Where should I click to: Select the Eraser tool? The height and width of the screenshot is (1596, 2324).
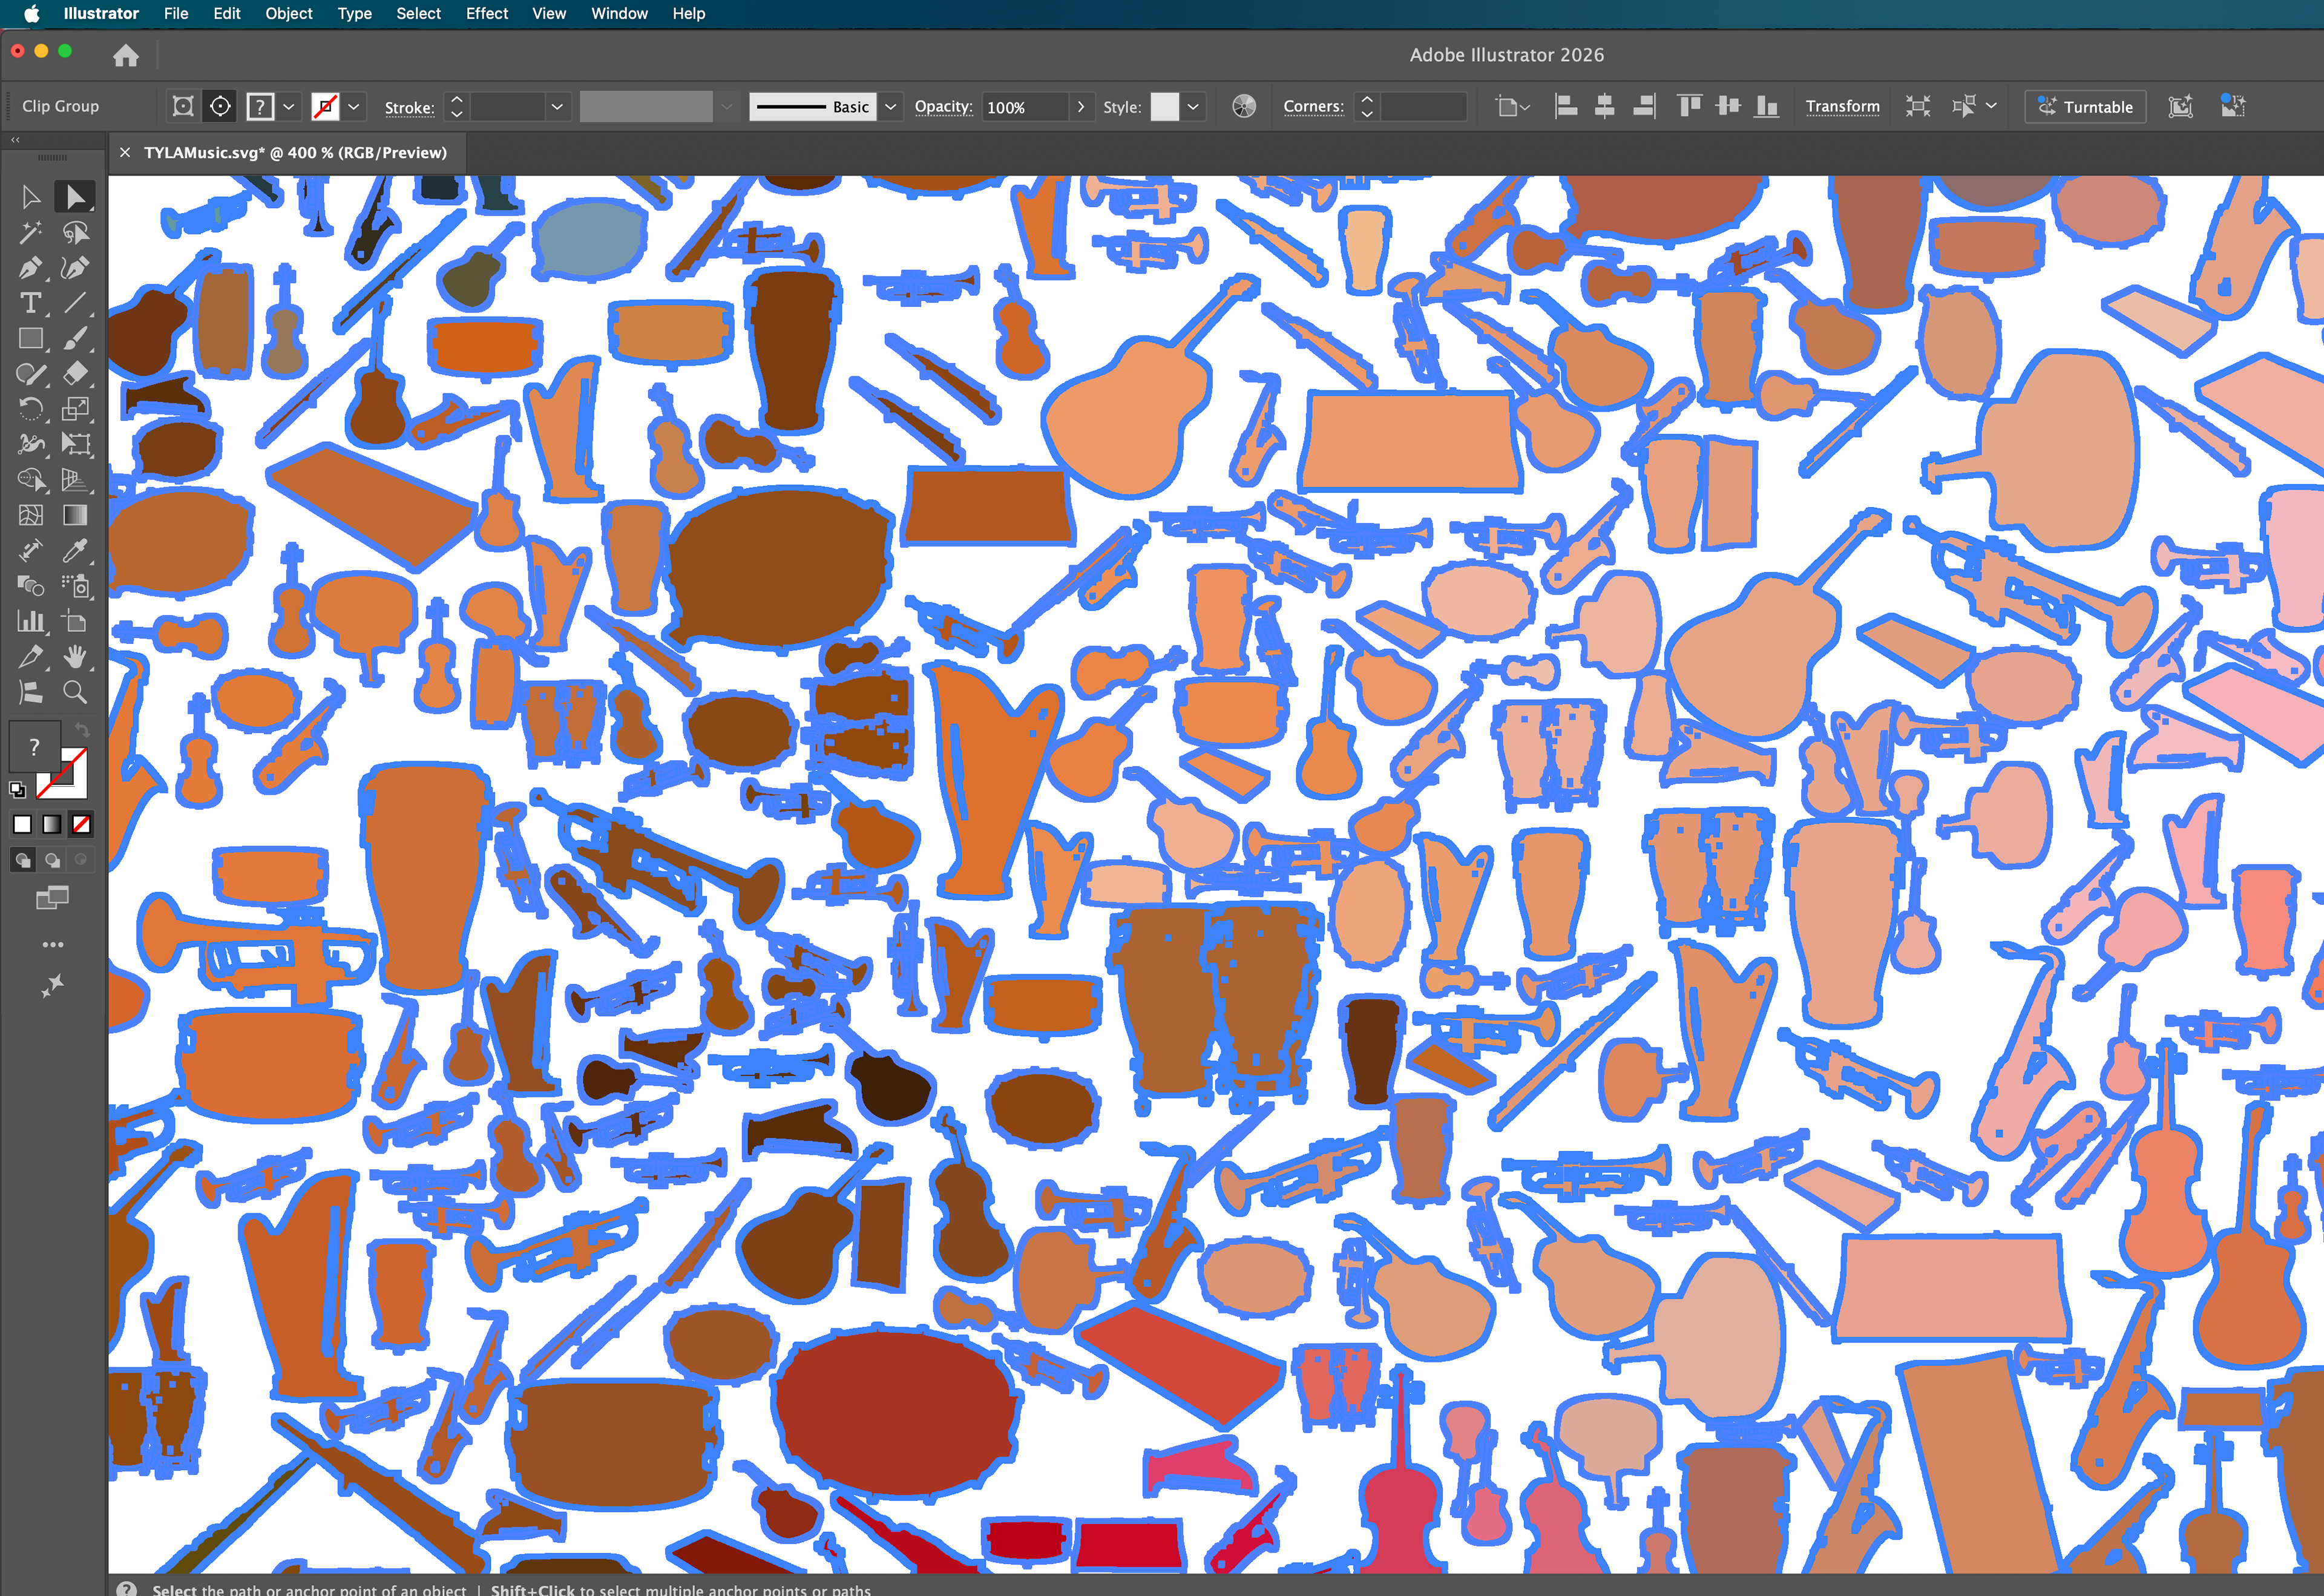(77, 372)
